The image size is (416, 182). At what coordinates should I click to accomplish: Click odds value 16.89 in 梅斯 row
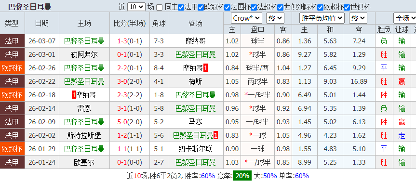(x=359, y=81)
